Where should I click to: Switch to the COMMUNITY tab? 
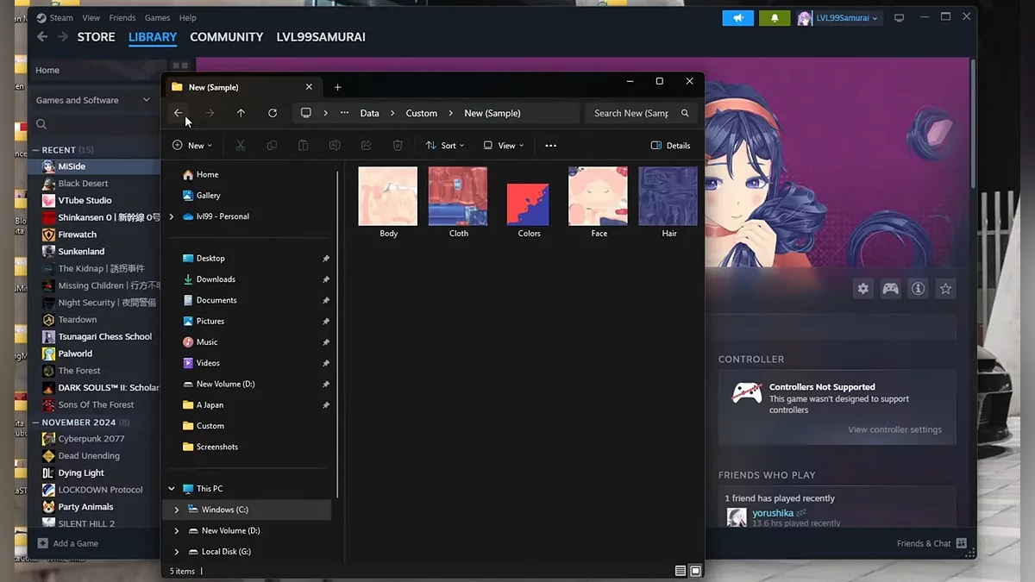point(226,37)
